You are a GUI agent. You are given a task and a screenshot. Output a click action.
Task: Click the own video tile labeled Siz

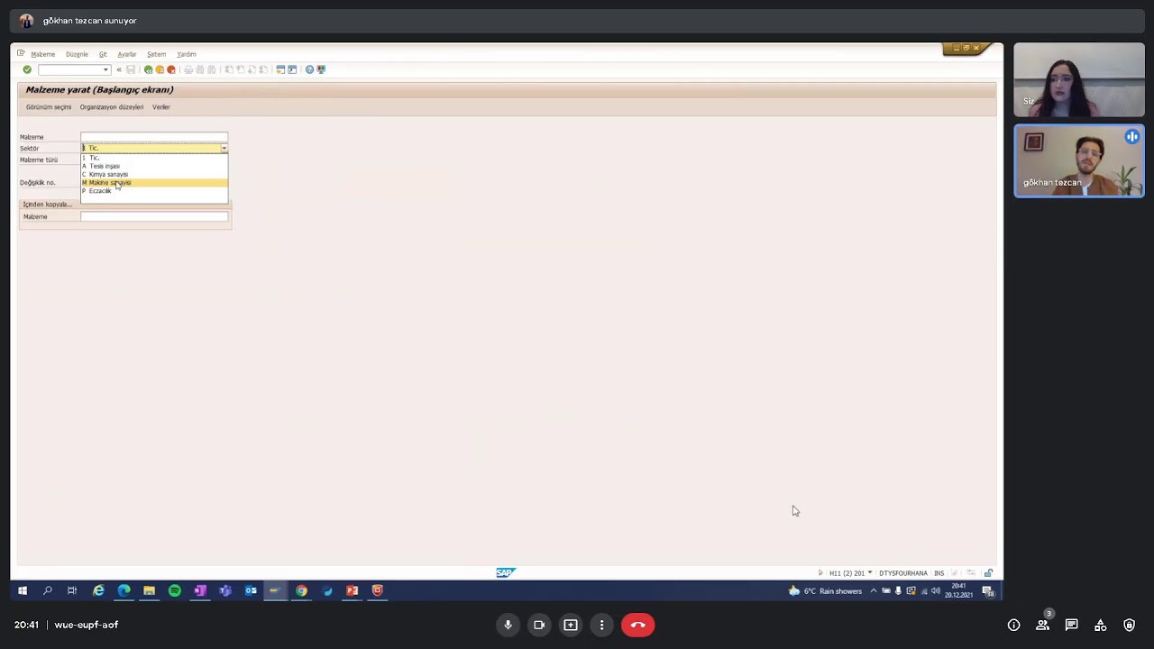[x=1079, y=79]
